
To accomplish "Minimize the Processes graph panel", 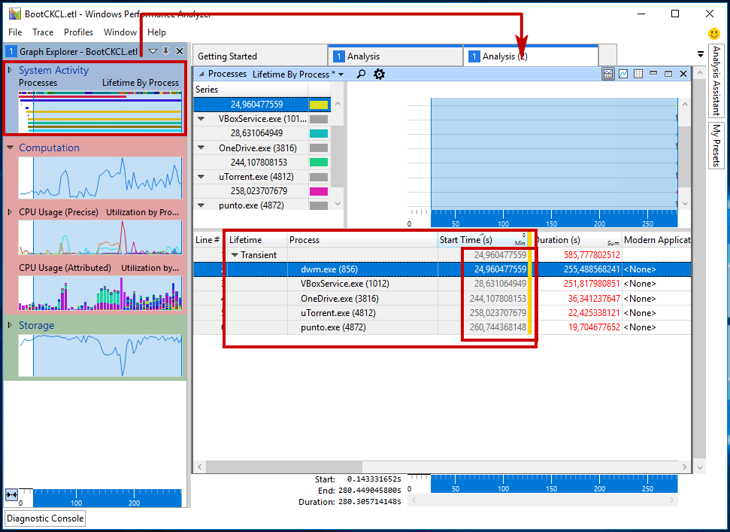I will [653, 74].
